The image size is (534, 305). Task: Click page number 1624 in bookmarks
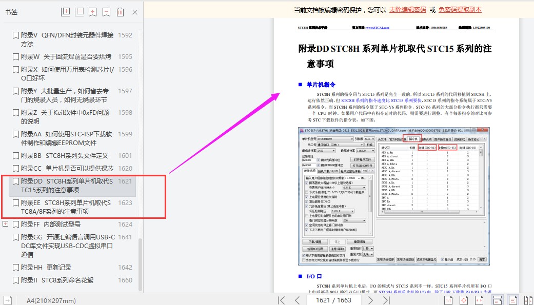tap(125, 225)
